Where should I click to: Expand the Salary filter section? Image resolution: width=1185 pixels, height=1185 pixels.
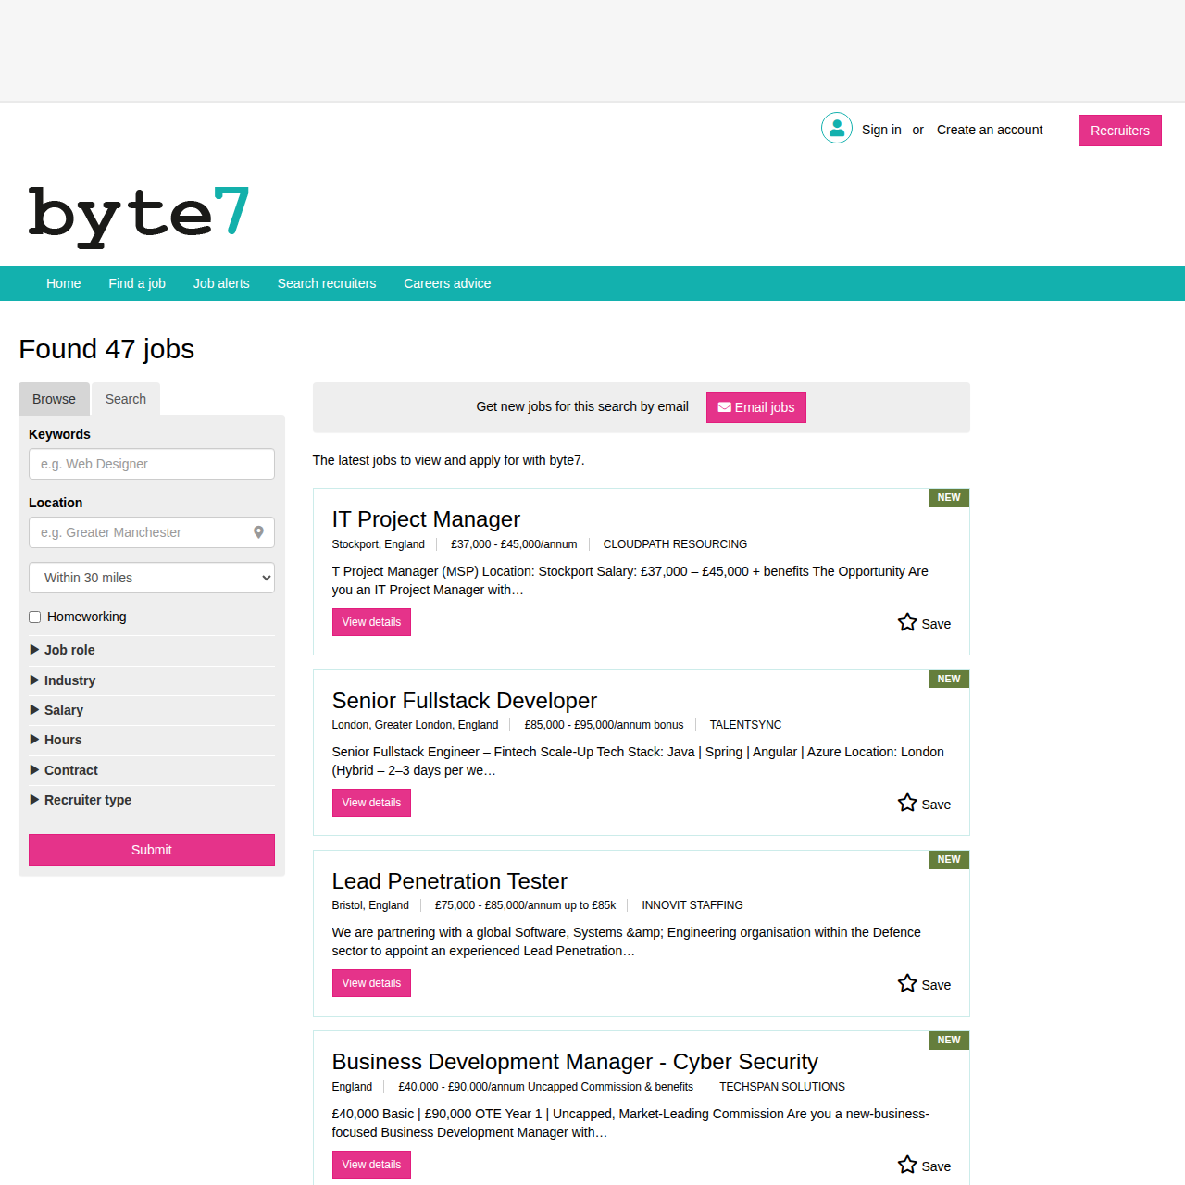coord(64,710)
